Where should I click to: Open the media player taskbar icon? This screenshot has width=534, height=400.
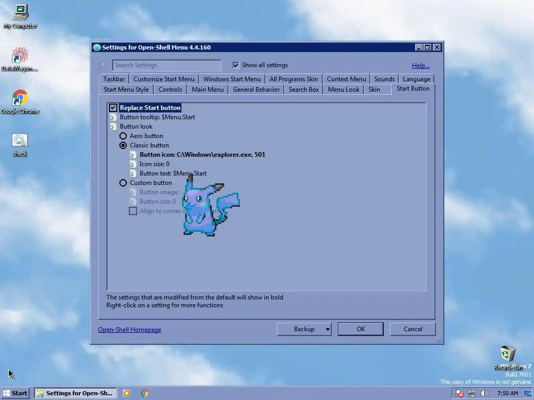[x=126, y=393]
